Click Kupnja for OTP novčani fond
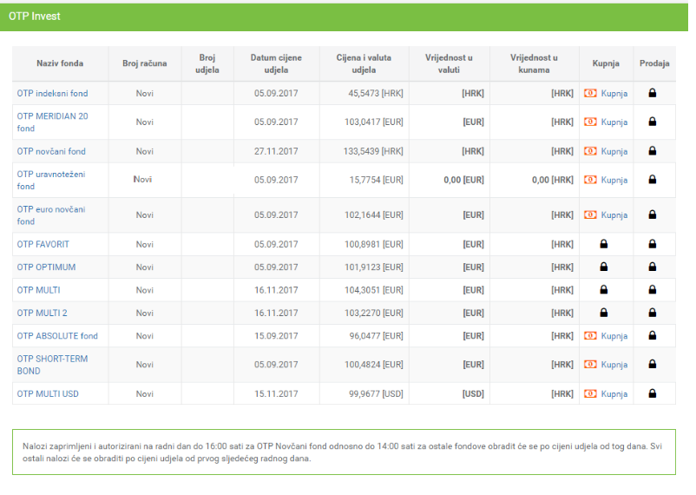 coord(614,151)
